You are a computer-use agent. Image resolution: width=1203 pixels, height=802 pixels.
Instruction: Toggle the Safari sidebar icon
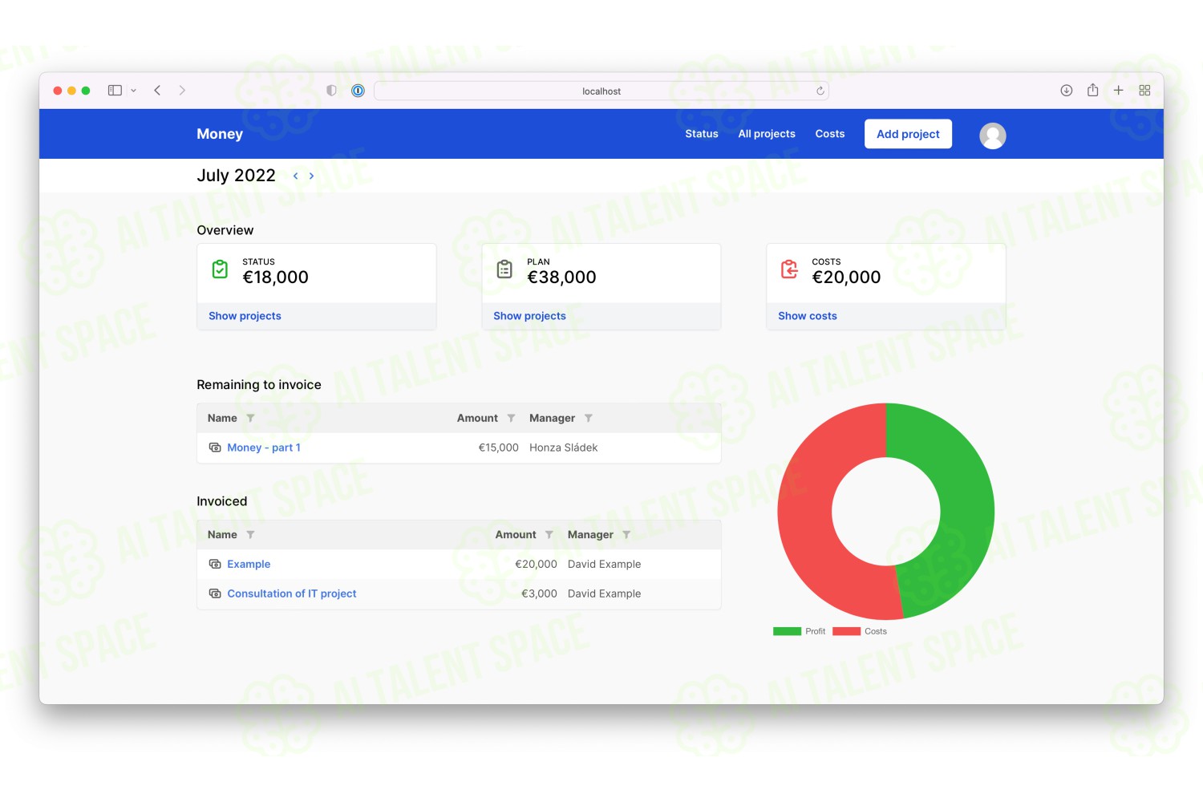[115, 91]
